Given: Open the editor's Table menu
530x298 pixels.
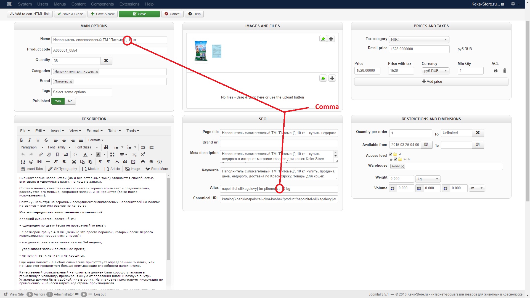Looking at the screenshot, I should tap(114, 131).
